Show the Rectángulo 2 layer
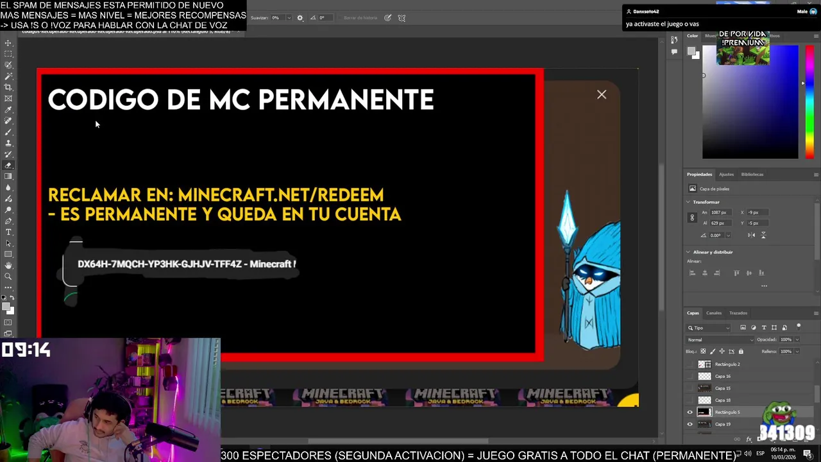Viewport: 821px width, 462px height. tap(690, 364)
